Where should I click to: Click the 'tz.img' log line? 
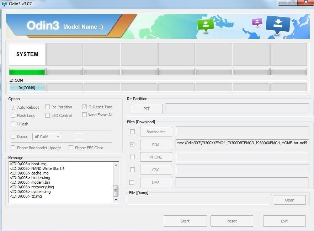(26, 196)
